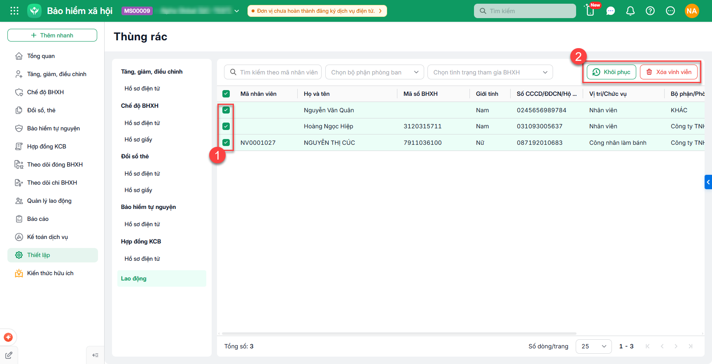Toggle the select-all header checkbox
712x364 pixels.
(226, 94)
